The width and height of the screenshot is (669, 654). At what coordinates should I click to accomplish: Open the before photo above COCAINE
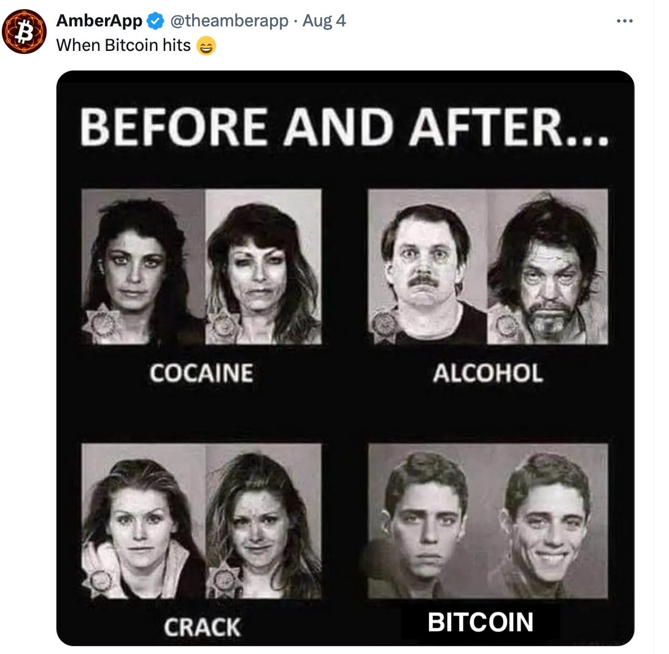point(144,267)
